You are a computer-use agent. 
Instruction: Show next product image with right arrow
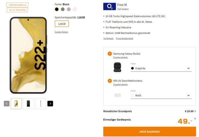point(50,104)
